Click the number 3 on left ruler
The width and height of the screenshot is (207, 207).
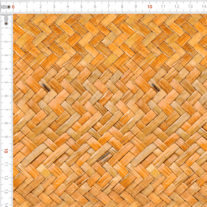click(x=6, y=55)
